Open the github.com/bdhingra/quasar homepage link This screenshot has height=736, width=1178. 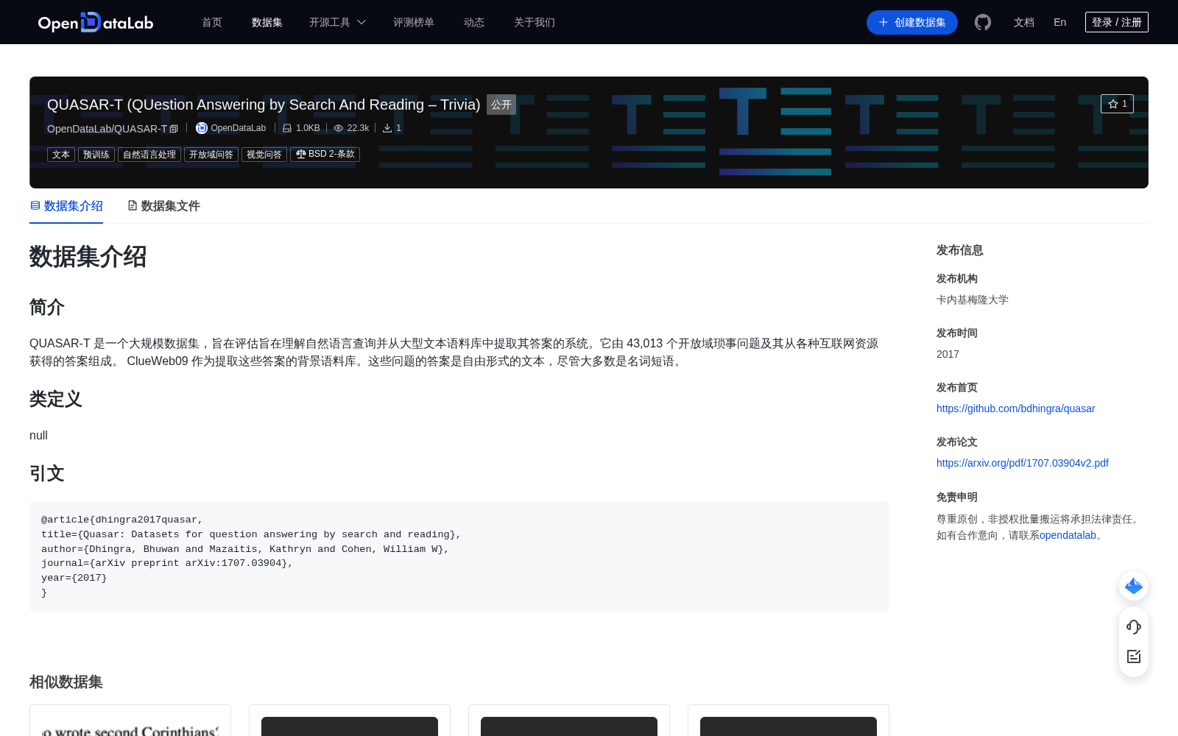1015,408
